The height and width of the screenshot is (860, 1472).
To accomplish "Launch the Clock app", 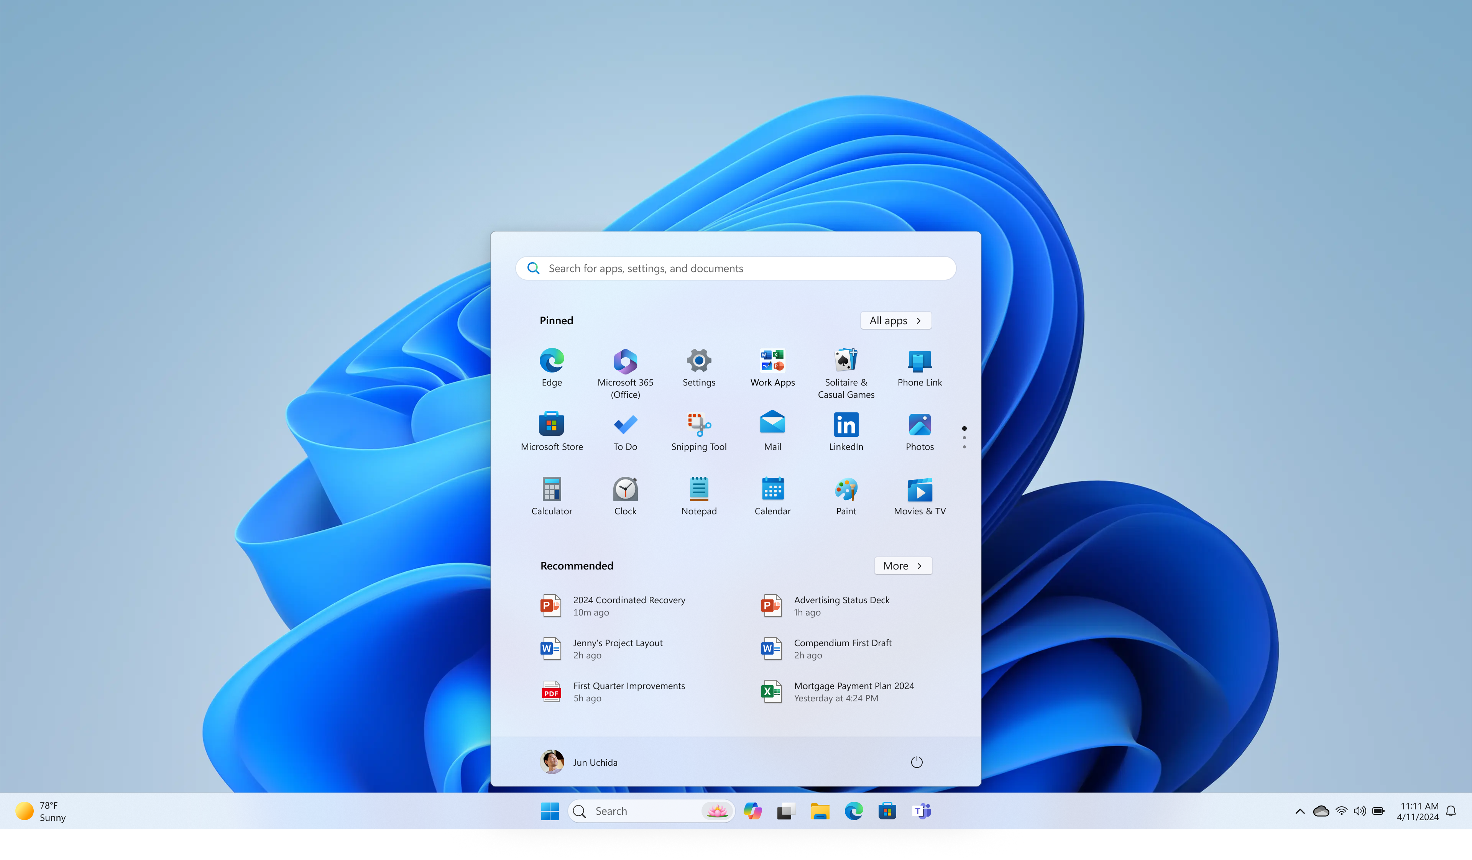I will coord(625,491).
